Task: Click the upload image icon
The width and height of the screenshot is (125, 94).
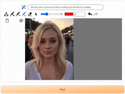Action: pyautogui.click(x=6, y=14)
